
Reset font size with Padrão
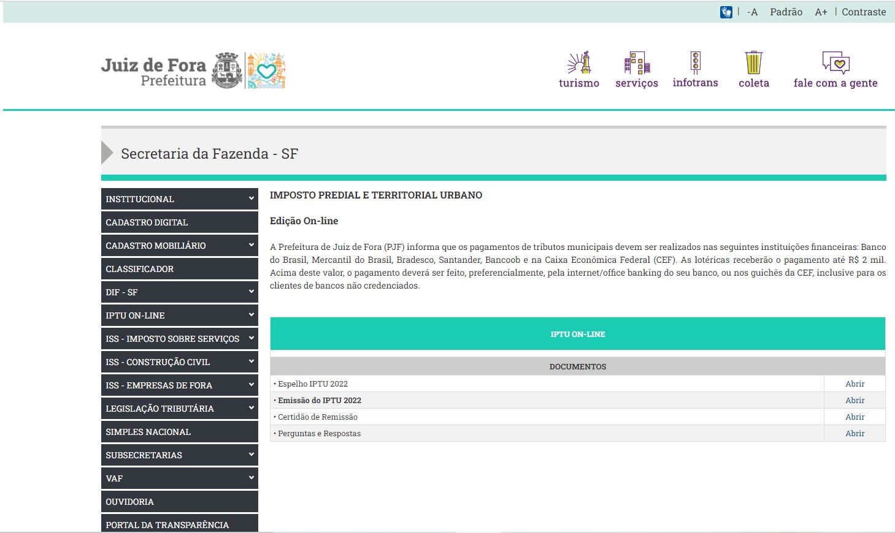point(786,12)
